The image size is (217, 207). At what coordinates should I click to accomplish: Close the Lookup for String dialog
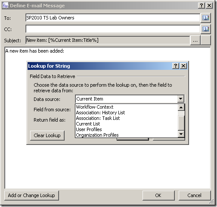(x=183, y=66)
